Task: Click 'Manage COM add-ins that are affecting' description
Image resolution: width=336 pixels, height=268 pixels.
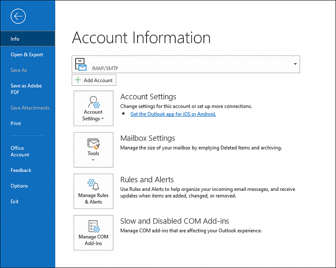Action: [191, 231]
